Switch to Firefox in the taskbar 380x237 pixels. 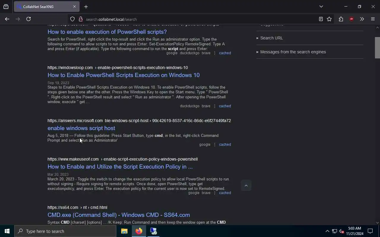tap(139, 231)
